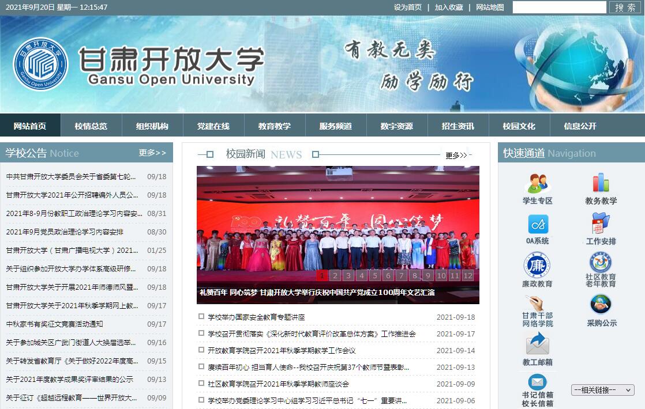Open news link 学校举办国家安全教育专题讲座
This screenshot has height=409, width=645.
256,317
